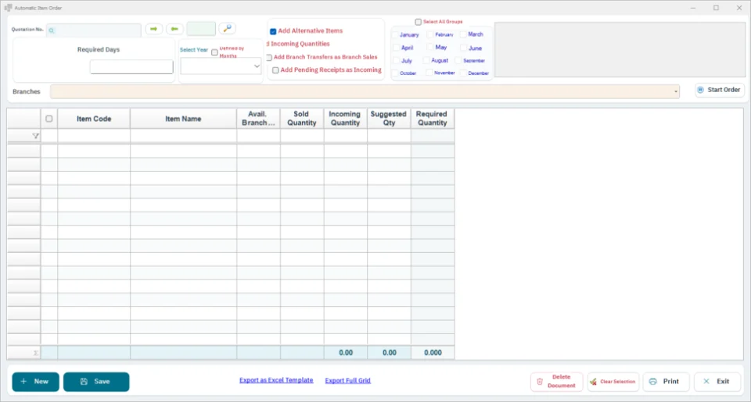Check the August month box
This screenshot has width=751, height=402.
click(x=426, y=61)
